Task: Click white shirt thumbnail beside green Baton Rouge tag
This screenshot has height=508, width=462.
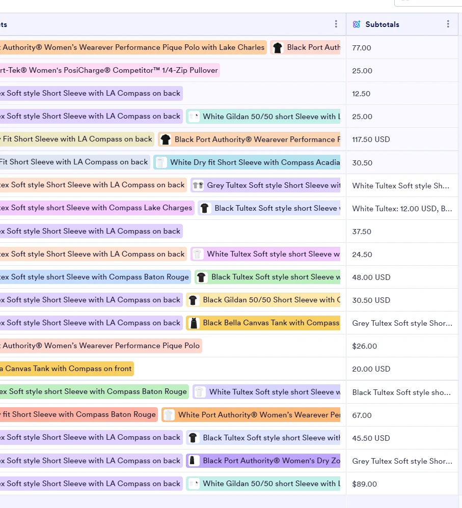Action: [x=200, y=392]
